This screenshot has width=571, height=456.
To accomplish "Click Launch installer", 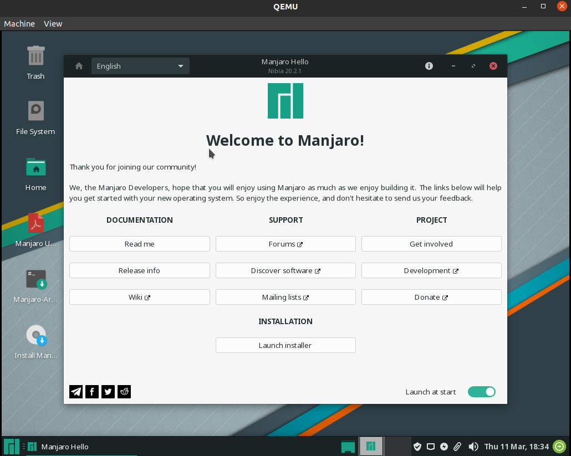I will point(285,345).
